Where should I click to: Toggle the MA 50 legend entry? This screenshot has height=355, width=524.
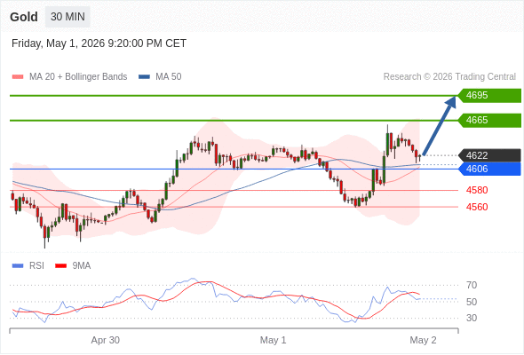[160, 77]
